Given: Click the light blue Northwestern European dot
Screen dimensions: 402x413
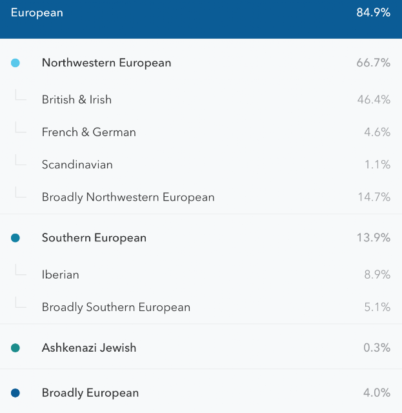Looking at the screenshot, I should pos(15,63).
